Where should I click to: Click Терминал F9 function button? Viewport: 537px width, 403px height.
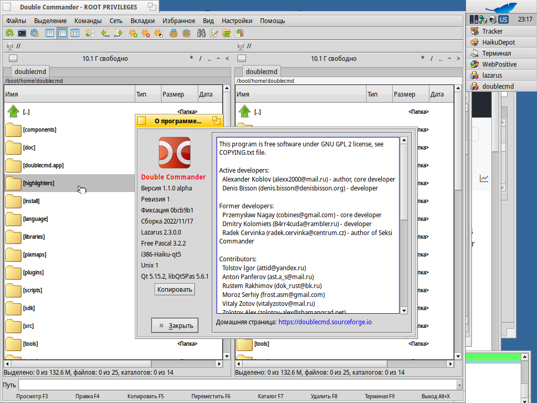tap(380, 396)
